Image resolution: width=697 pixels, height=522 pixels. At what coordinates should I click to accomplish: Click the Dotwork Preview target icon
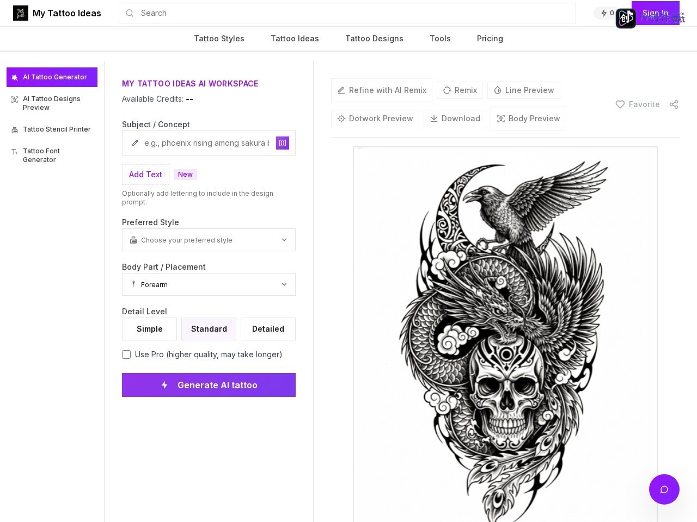pyautogui.click(x=341, y=119)
